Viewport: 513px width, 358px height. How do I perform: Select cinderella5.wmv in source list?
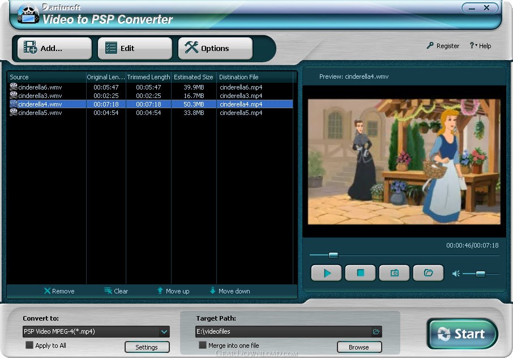click(40, 113)
